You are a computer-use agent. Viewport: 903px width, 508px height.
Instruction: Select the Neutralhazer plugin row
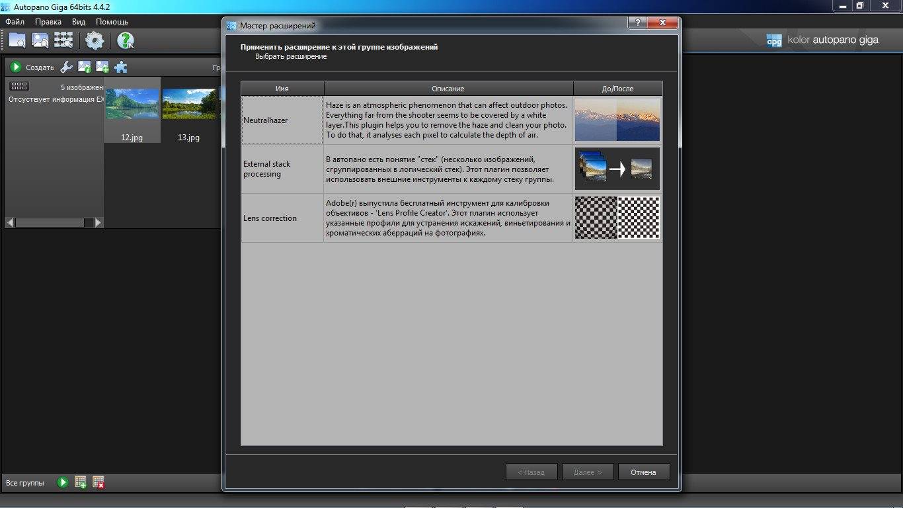(x=451, y=120)
